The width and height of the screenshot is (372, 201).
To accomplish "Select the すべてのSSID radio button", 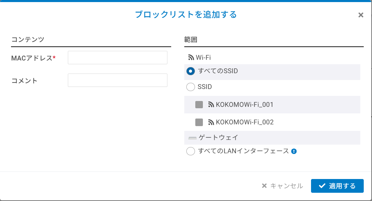I will [190, 71].
